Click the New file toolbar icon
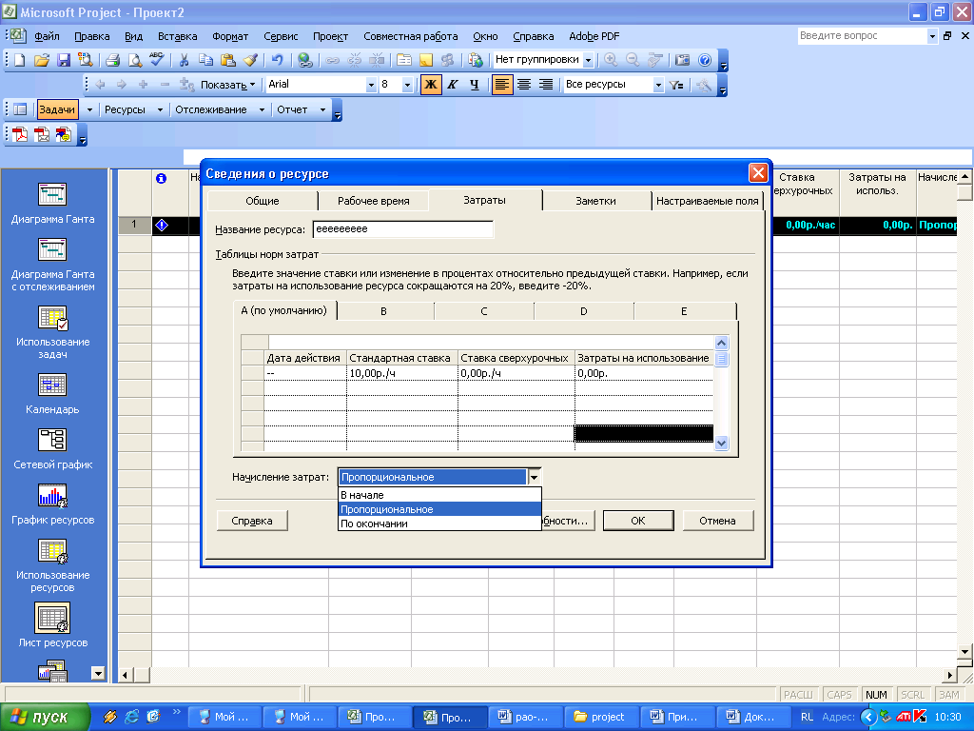This screenshot has height=731, width=974. tap(20, 60)
